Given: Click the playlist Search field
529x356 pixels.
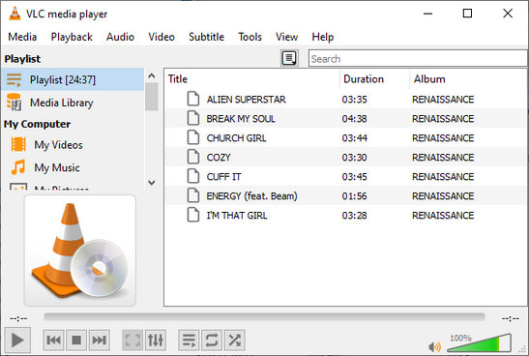Looking at the screenshot, I should pos(418,59).
